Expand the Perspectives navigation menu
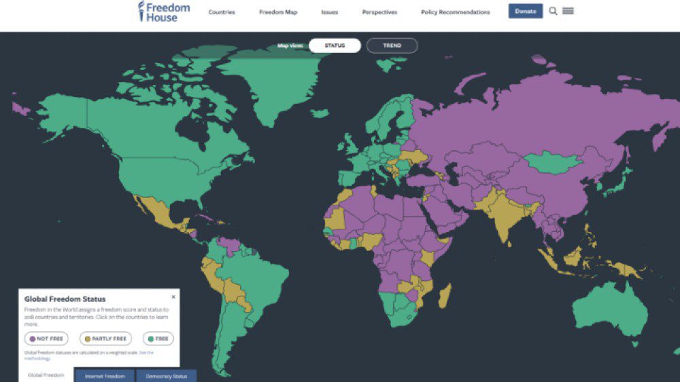 (379, 12)
